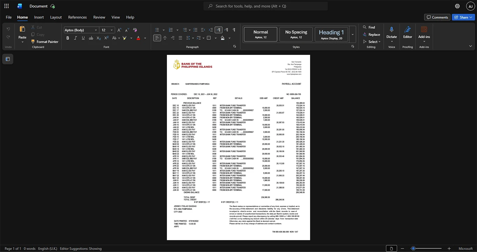The width and height of the screenshot is (477, 252).
Task: Open the Editor proofing pane
Action: pyautogui.click(x=408, y=32)
